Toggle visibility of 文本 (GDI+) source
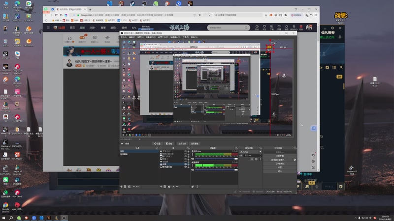Image resolution: width=394 pixels, height=221 pixels. (x=186, y=151)
